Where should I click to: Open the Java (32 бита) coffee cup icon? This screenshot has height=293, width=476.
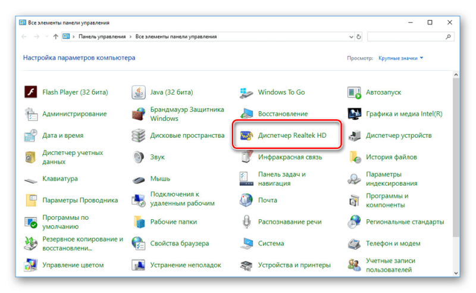click(139, 92)
